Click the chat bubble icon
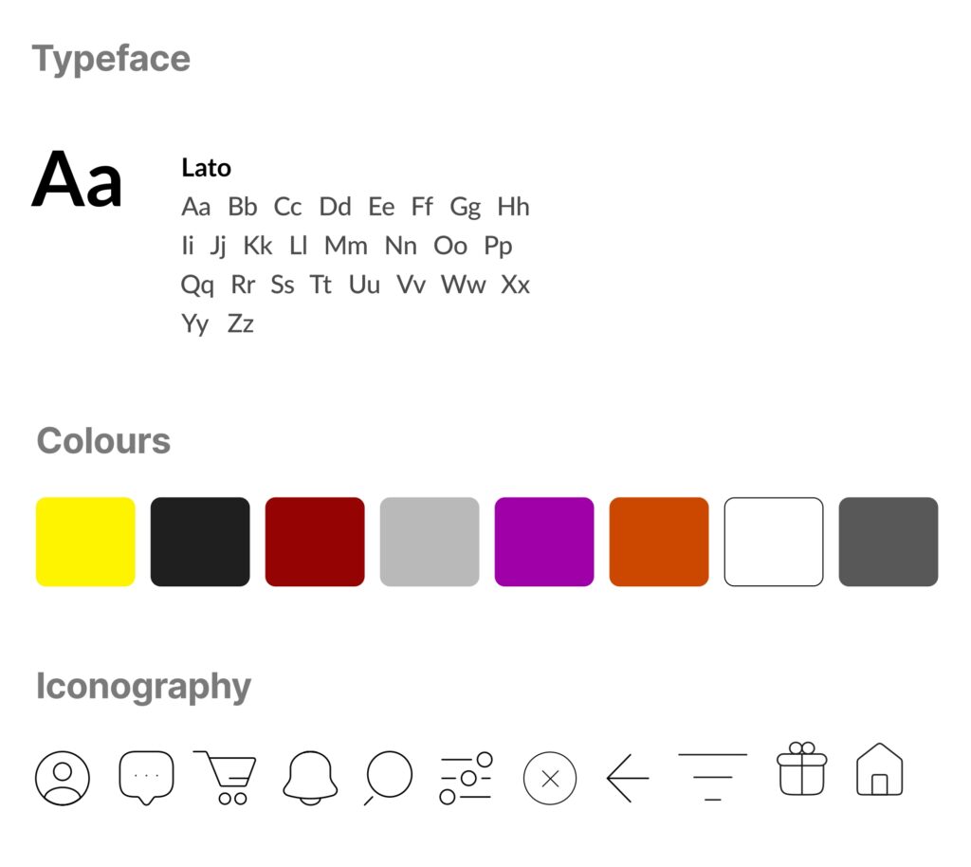The height and width of the screenshot is (867, 971). [146, 777]
